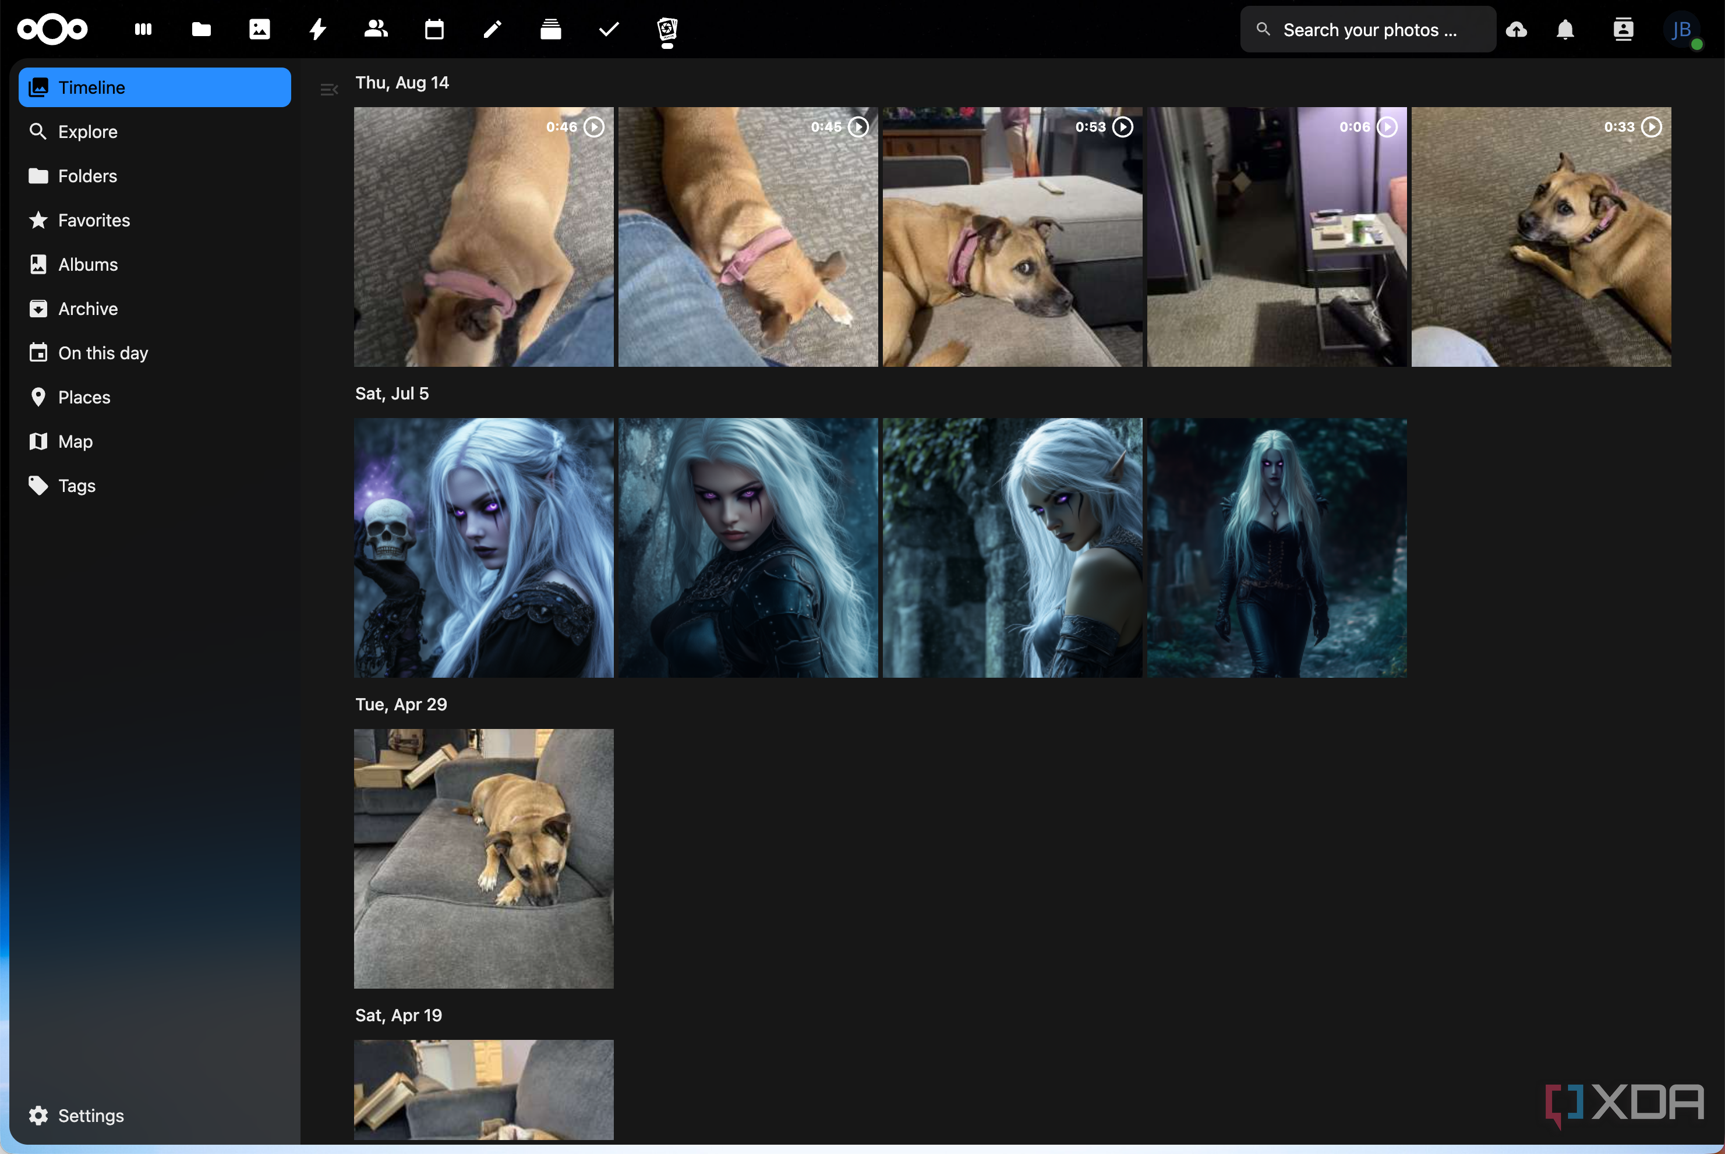This screenshot has height=1154, width=1725.
Task: Open Favorites in sidebar
Action: 154,220
